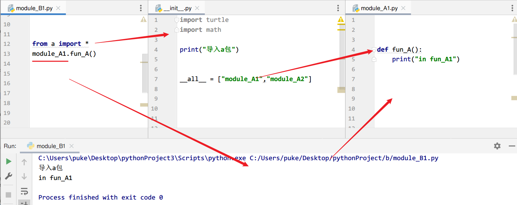The image size is (517, 205).
Task: Jump down the stack trace arrow
Action: [x=24, y=177]
